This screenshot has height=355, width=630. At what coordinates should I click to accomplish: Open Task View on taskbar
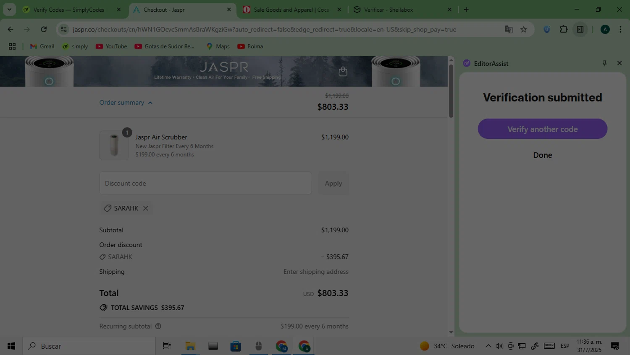click(167, 346)
